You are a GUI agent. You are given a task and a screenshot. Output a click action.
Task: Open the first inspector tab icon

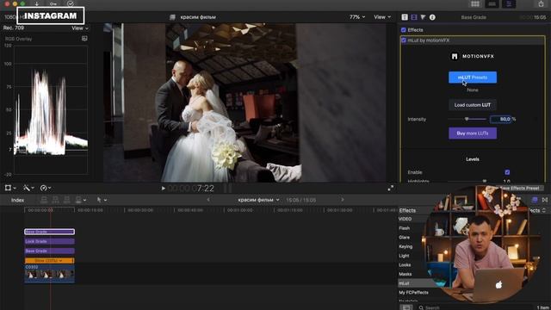tap(405, 17)
